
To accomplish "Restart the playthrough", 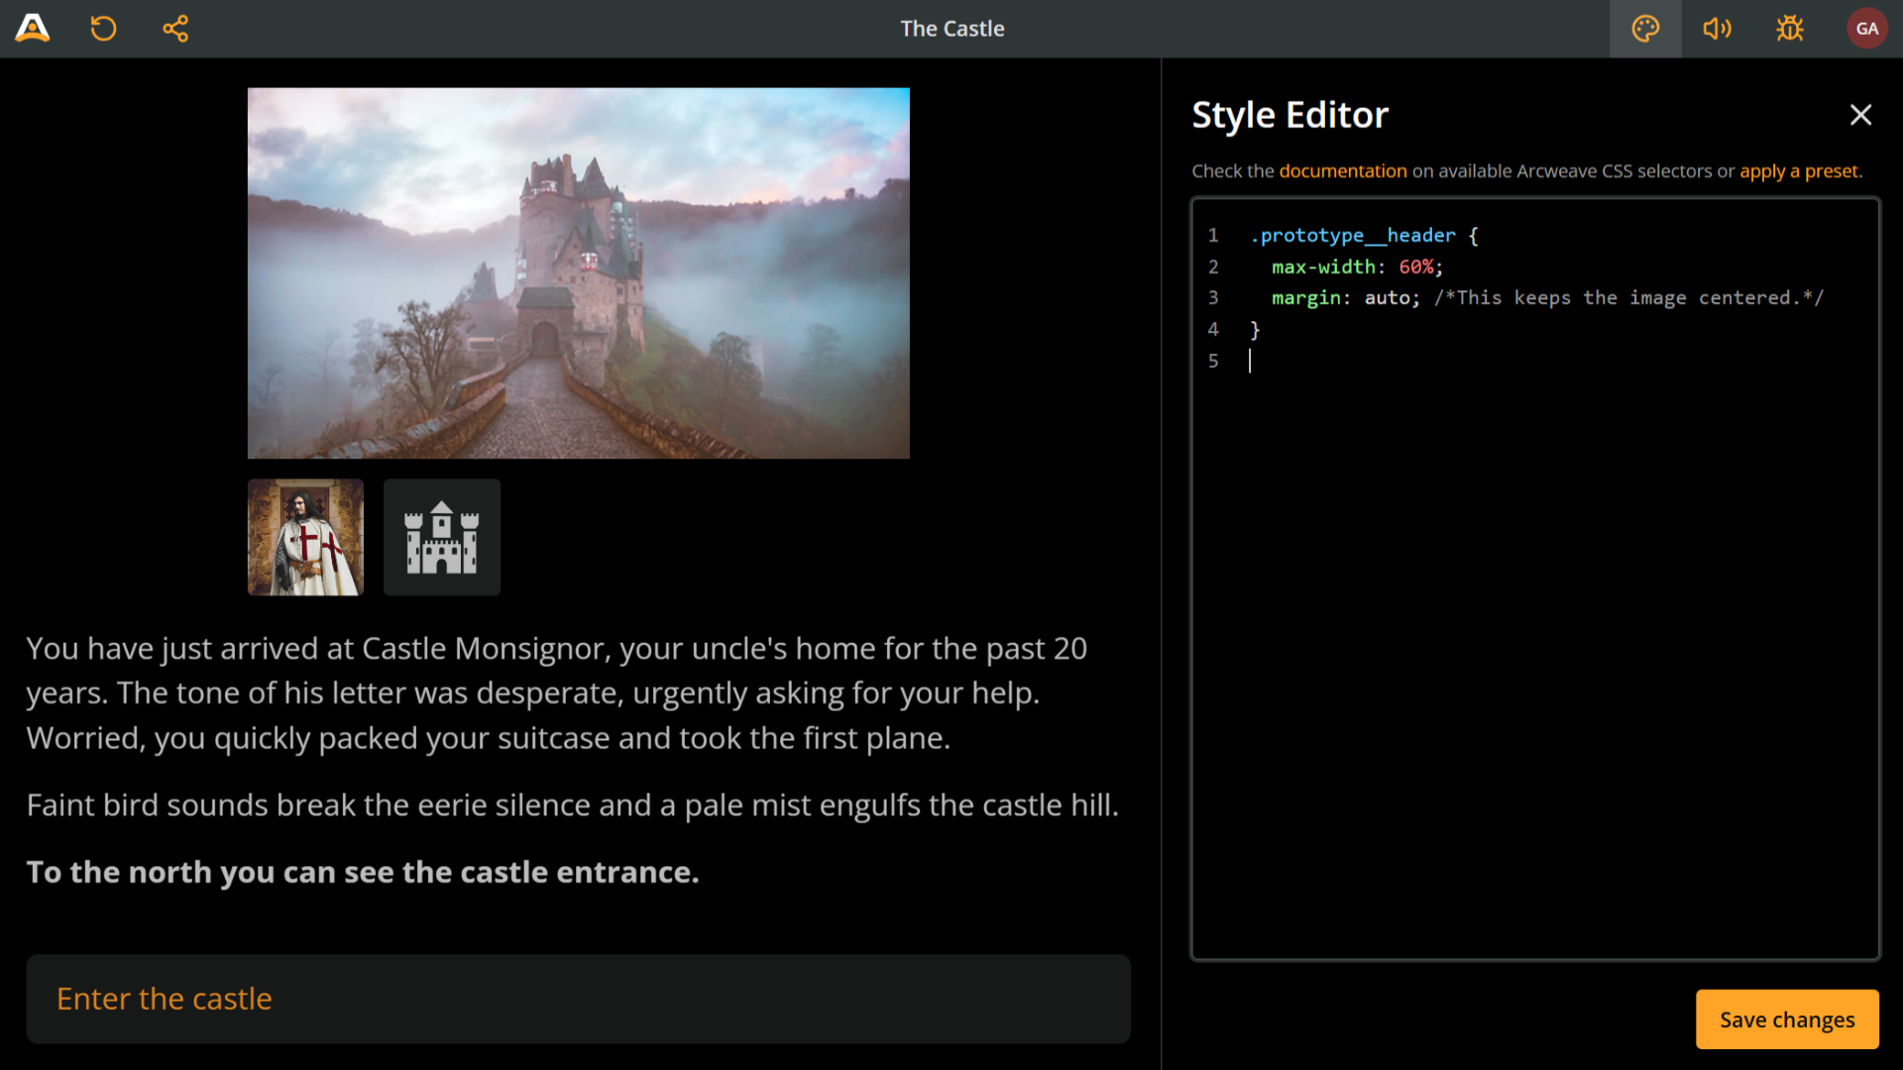I will tap(103, 28).
